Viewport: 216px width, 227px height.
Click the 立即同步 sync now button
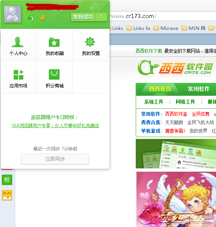(x=55, y=159)
